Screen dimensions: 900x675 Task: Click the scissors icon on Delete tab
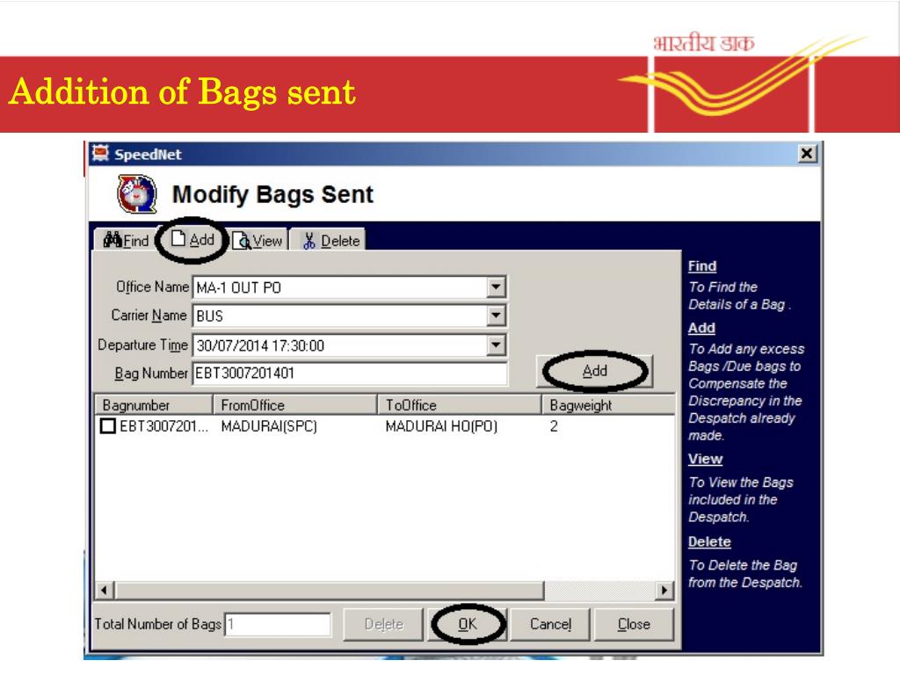(309, 241)
